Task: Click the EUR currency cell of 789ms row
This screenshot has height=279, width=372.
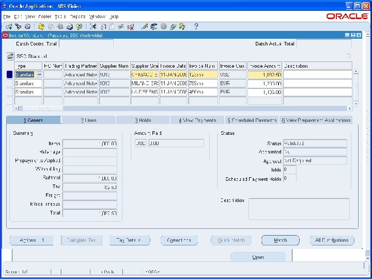Action: coord(233,83)
